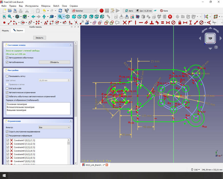Select the create point sketch tool
Image resolution: width=223 pixels, height=179 pixels.
(x=4, y=23)
